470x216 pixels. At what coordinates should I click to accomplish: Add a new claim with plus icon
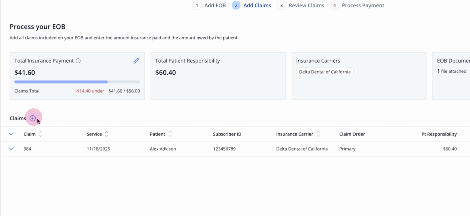[x=33, y=118]
